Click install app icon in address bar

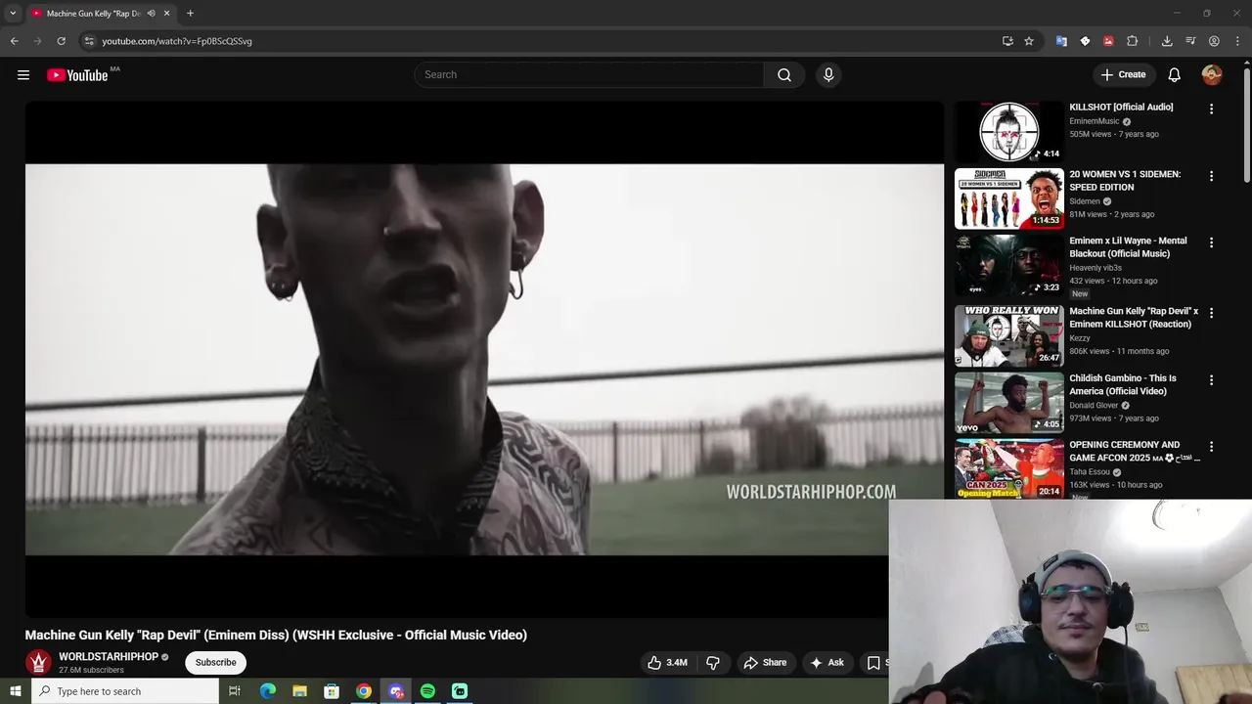point(1007,41)
